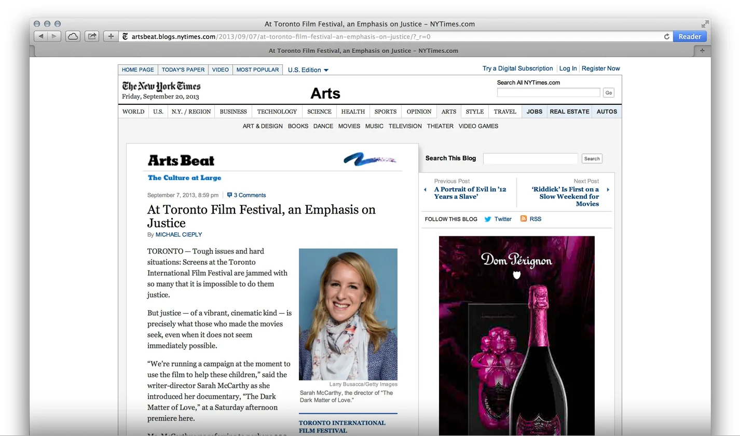Open the MOVIES subsection

tap(349, 126)
